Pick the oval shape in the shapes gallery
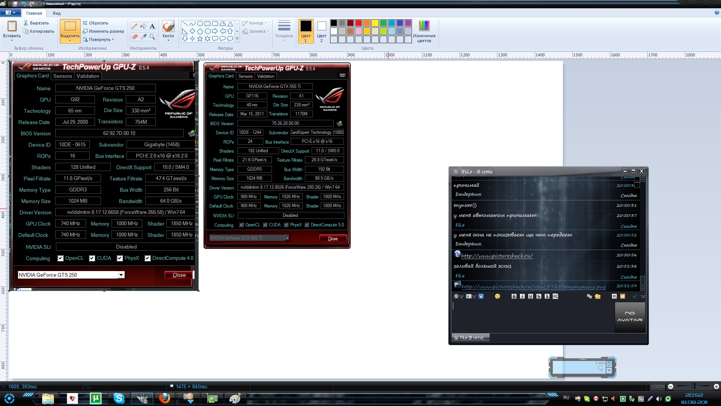 (200, 23)
